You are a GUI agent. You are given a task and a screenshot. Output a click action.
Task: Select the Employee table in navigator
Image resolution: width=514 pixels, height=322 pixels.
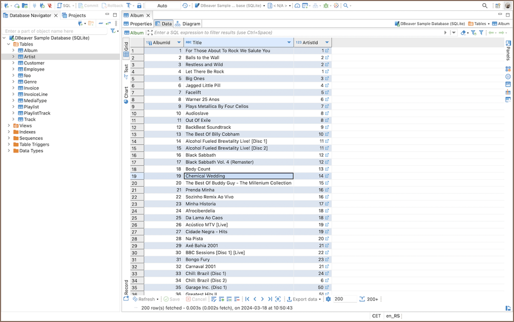tap(34, 69)
